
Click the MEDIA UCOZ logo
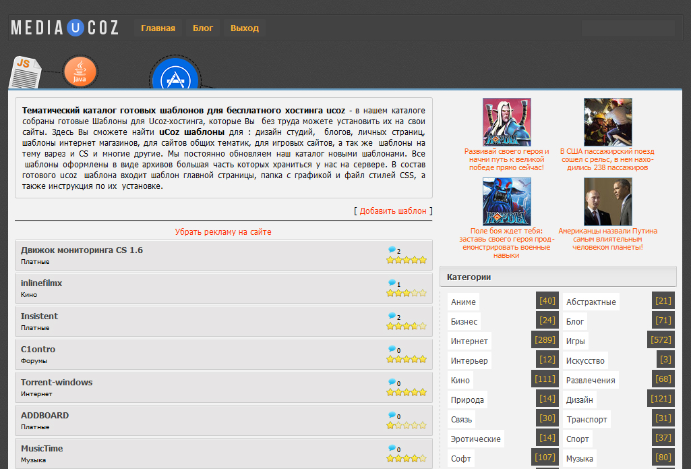[65, 28]
